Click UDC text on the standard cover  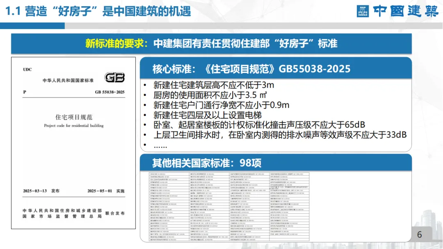coord(27,70)
